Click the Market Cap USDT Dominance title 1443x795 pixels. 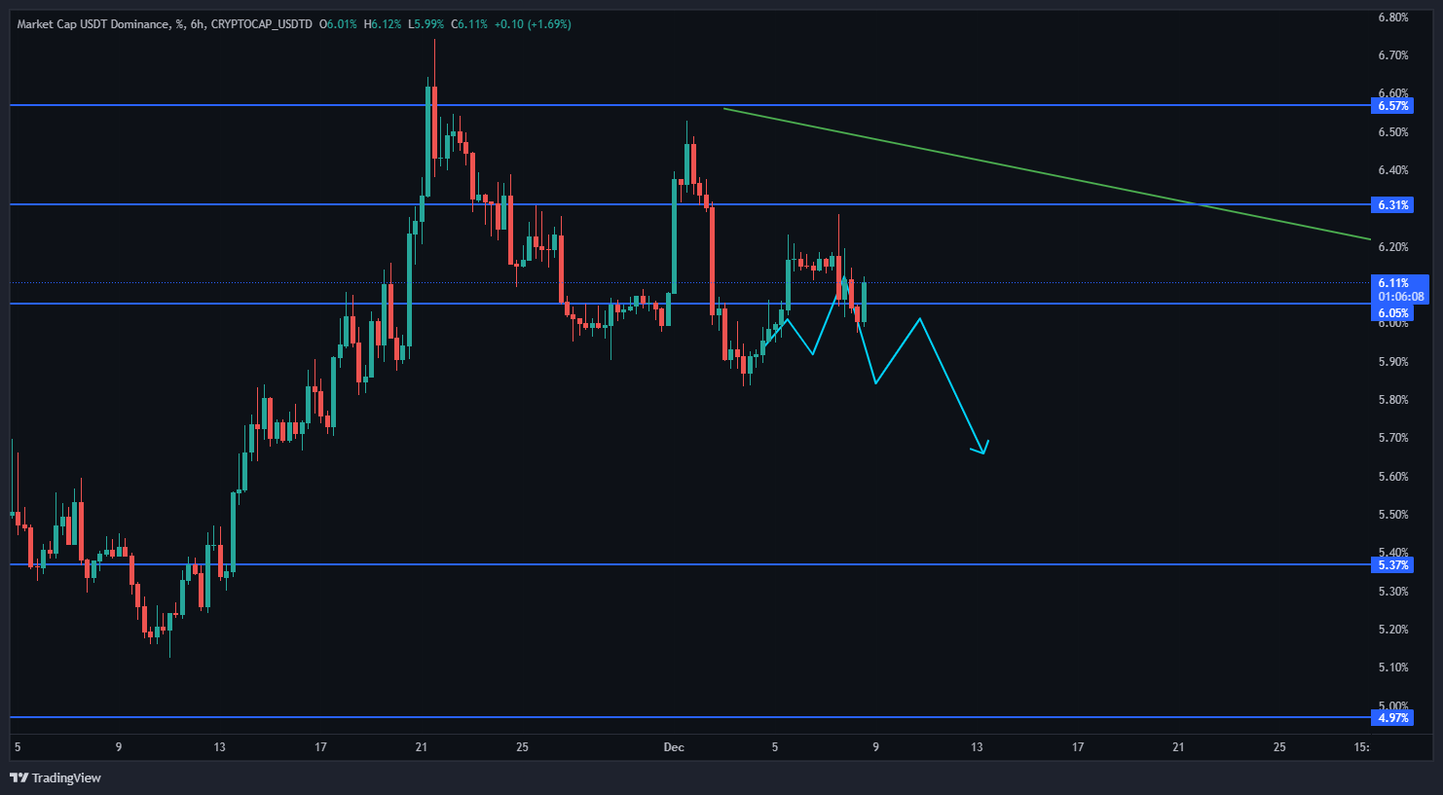click(x=92, y=24)
